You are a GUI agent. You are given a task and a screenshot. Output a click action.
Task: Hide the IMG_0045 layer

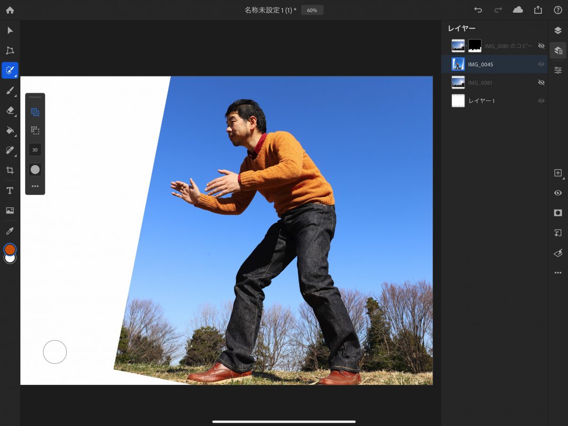541,64
